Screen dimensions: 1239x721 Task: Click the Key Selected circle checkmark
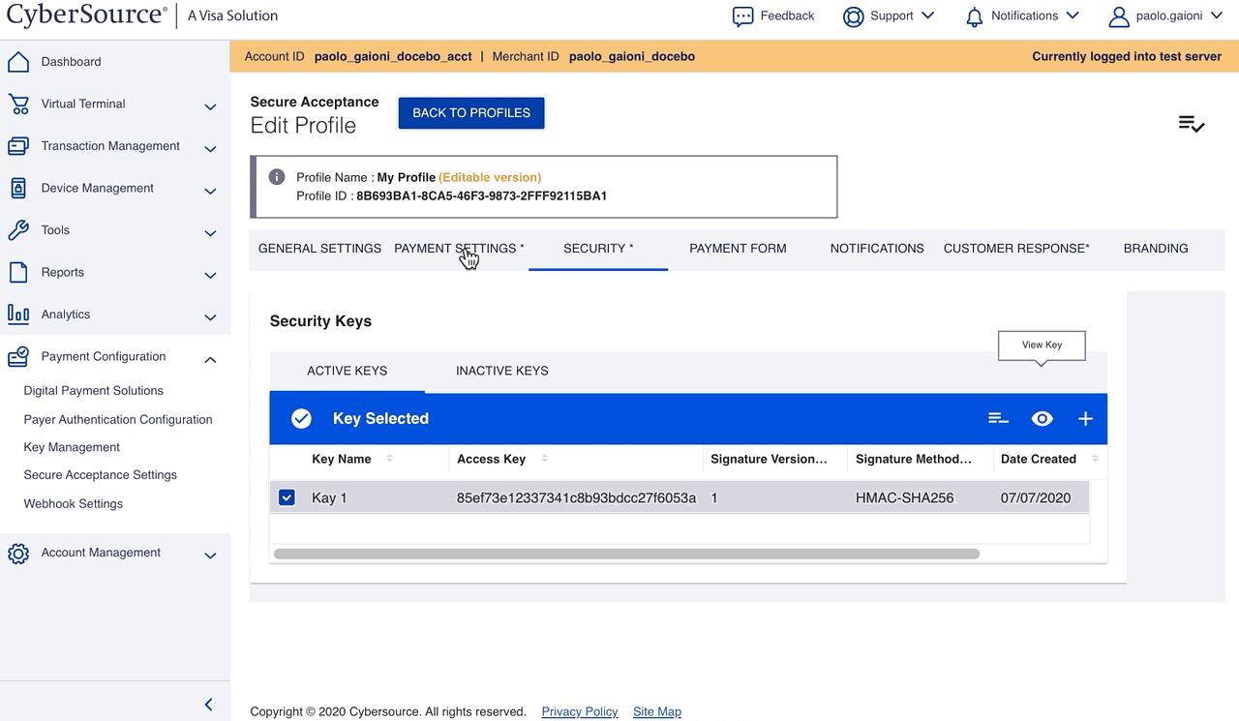301,419
